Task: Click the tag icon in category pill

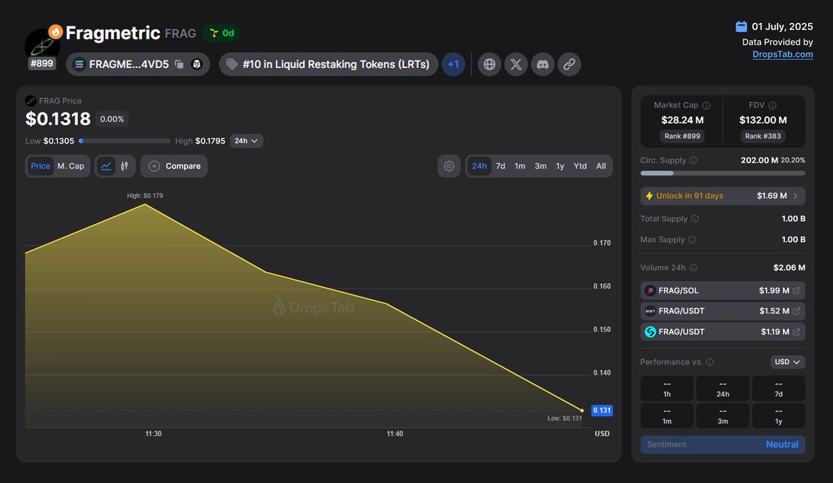Action: click(x=233, y=65)
